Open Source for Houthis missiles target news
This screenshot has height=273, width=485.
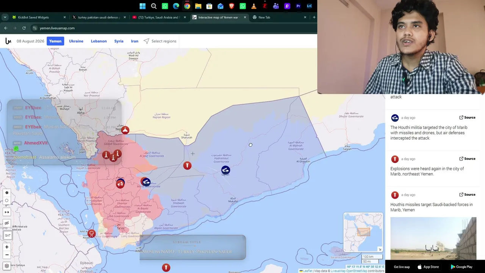pos(467,195)
